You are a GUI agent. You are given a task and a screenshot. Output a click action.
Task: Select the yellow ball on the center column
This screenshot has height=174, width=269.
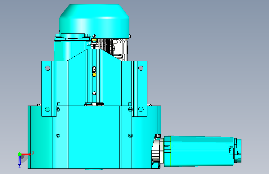point(94,75)
